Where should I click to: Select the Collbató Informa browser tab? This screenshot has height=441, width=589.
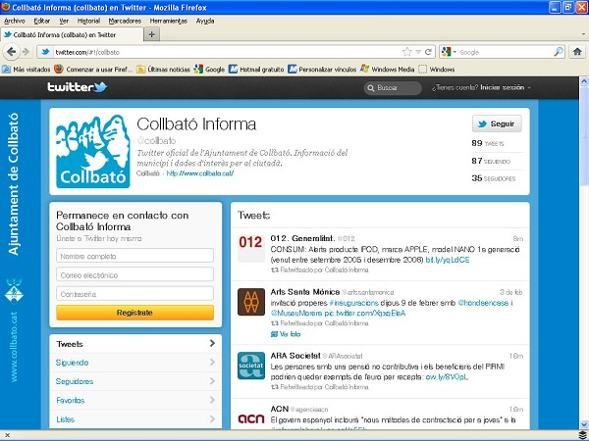[72, 34]
